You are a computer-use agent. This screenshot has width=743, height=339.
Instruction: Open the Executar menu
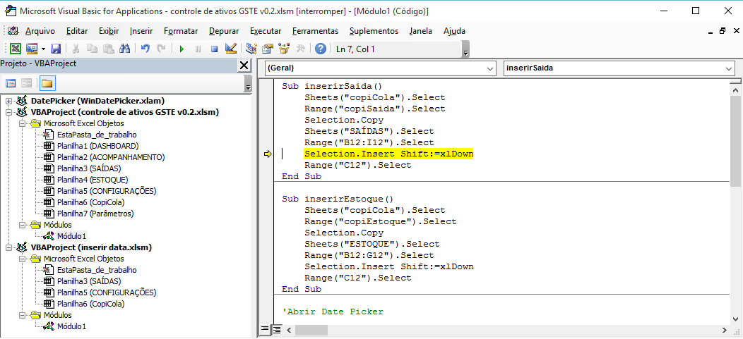click(266, 31)
